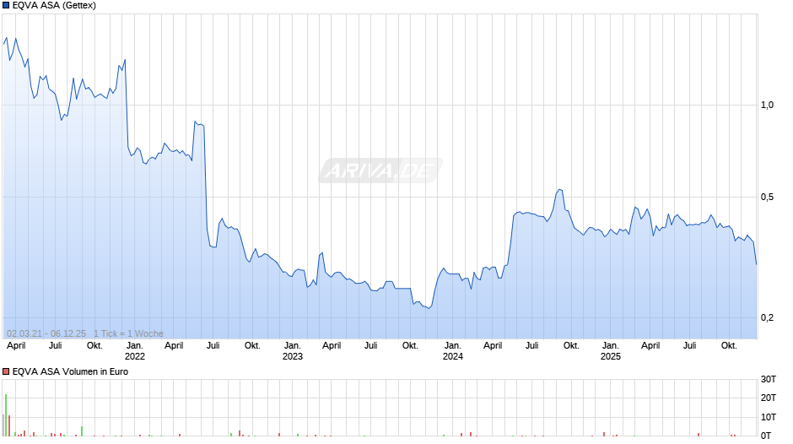Viewport: 793px width, 444px height.
Task: Click the blue EQVA ASA legend square
Action: pyautogui.click(x=6, y=6)
